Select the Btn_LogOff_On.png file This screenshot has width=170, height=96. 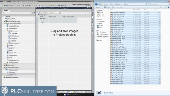click(x=117, y=35)
